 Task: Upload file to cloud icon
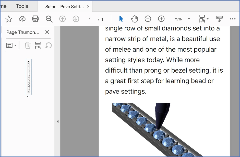[x=22, y=19]
